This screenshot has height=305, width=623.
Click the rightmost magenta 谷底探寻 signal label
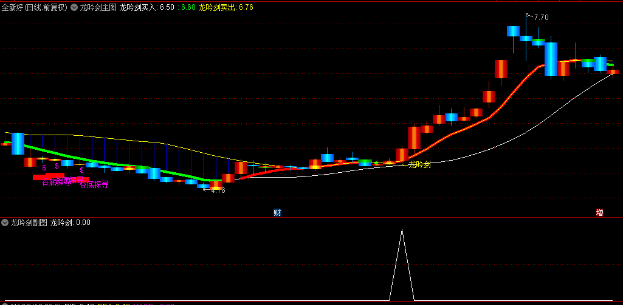pos(94,184)
